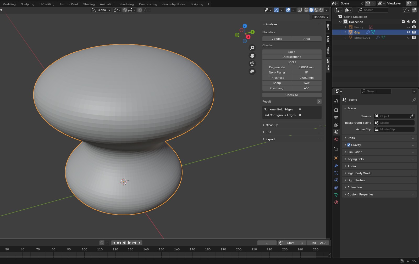Uncheck the Collection exclude checkbox in outliner
The height and width of the screenshot is (264, 419).
click(403, 22)
